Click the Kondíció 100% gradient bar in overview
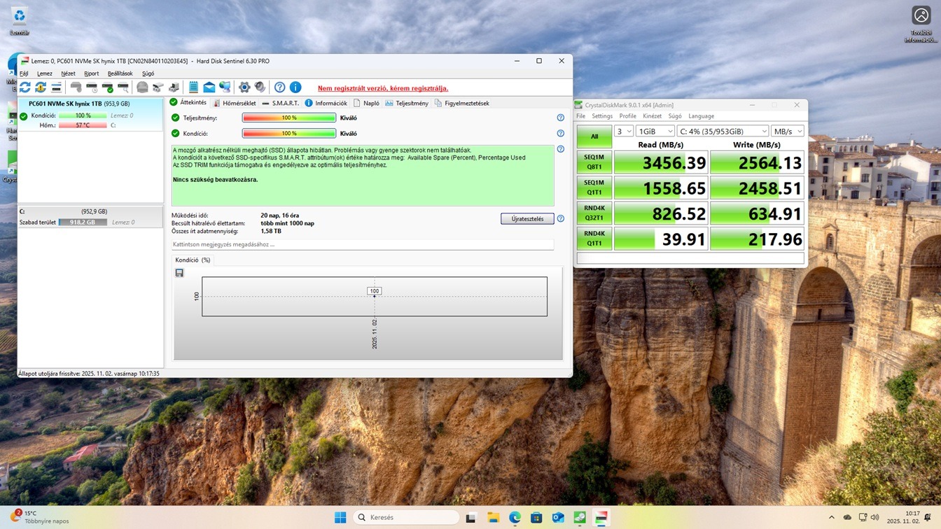 (x=289, y=134)
